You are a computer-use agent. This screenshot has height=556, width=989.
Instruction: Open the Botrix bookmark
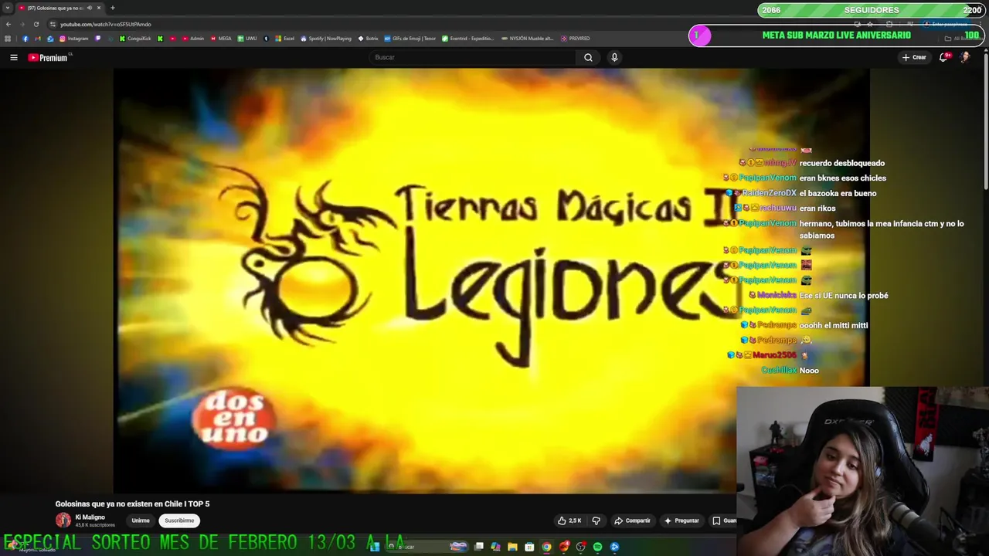(x=368, y=39)
